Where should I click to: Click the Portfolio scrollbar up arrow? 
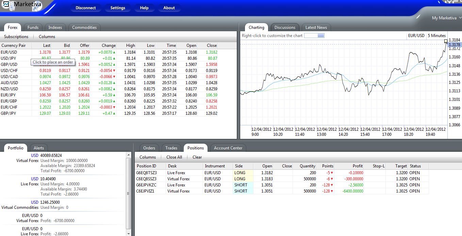tap(129, 155)
